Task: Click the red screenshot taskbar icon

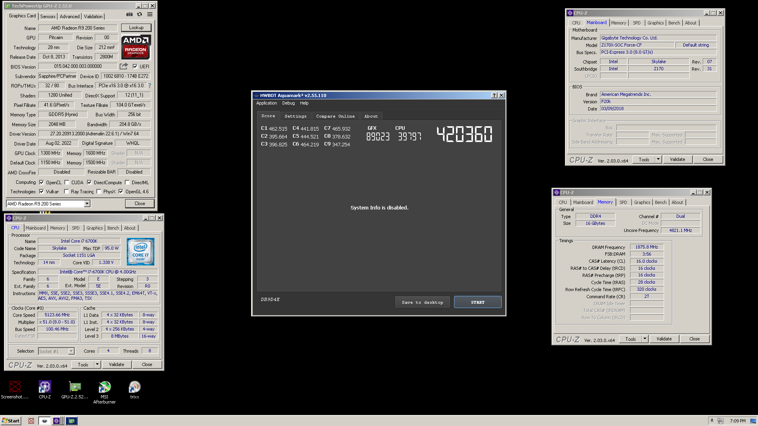Action: click(31, 421)
